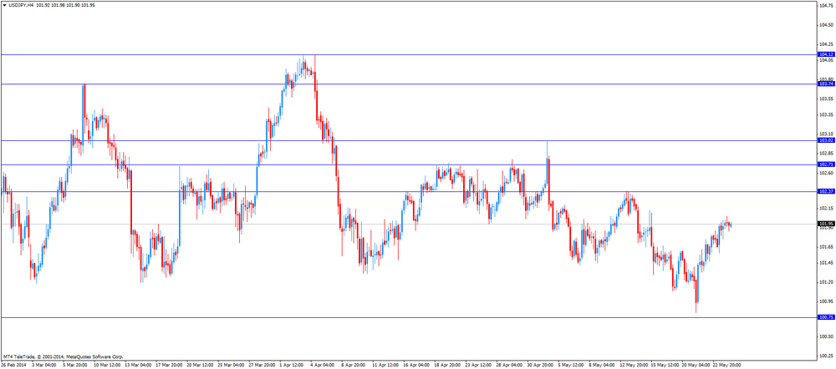Select the 103.74 horizontal line price label

coord(826,83)
